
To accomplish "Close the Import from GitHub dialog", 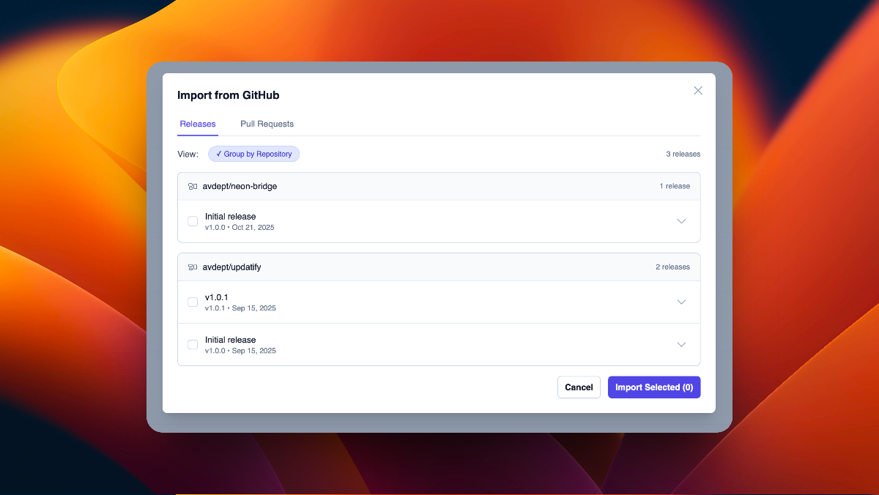I will [697, 91].
